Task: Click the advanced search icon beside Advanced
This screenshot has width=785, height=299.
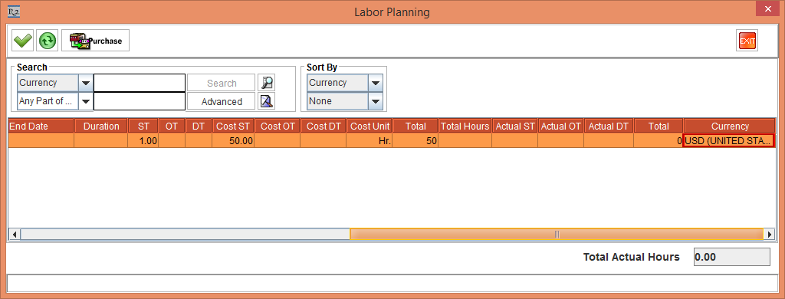Action: tap(267, 101)
